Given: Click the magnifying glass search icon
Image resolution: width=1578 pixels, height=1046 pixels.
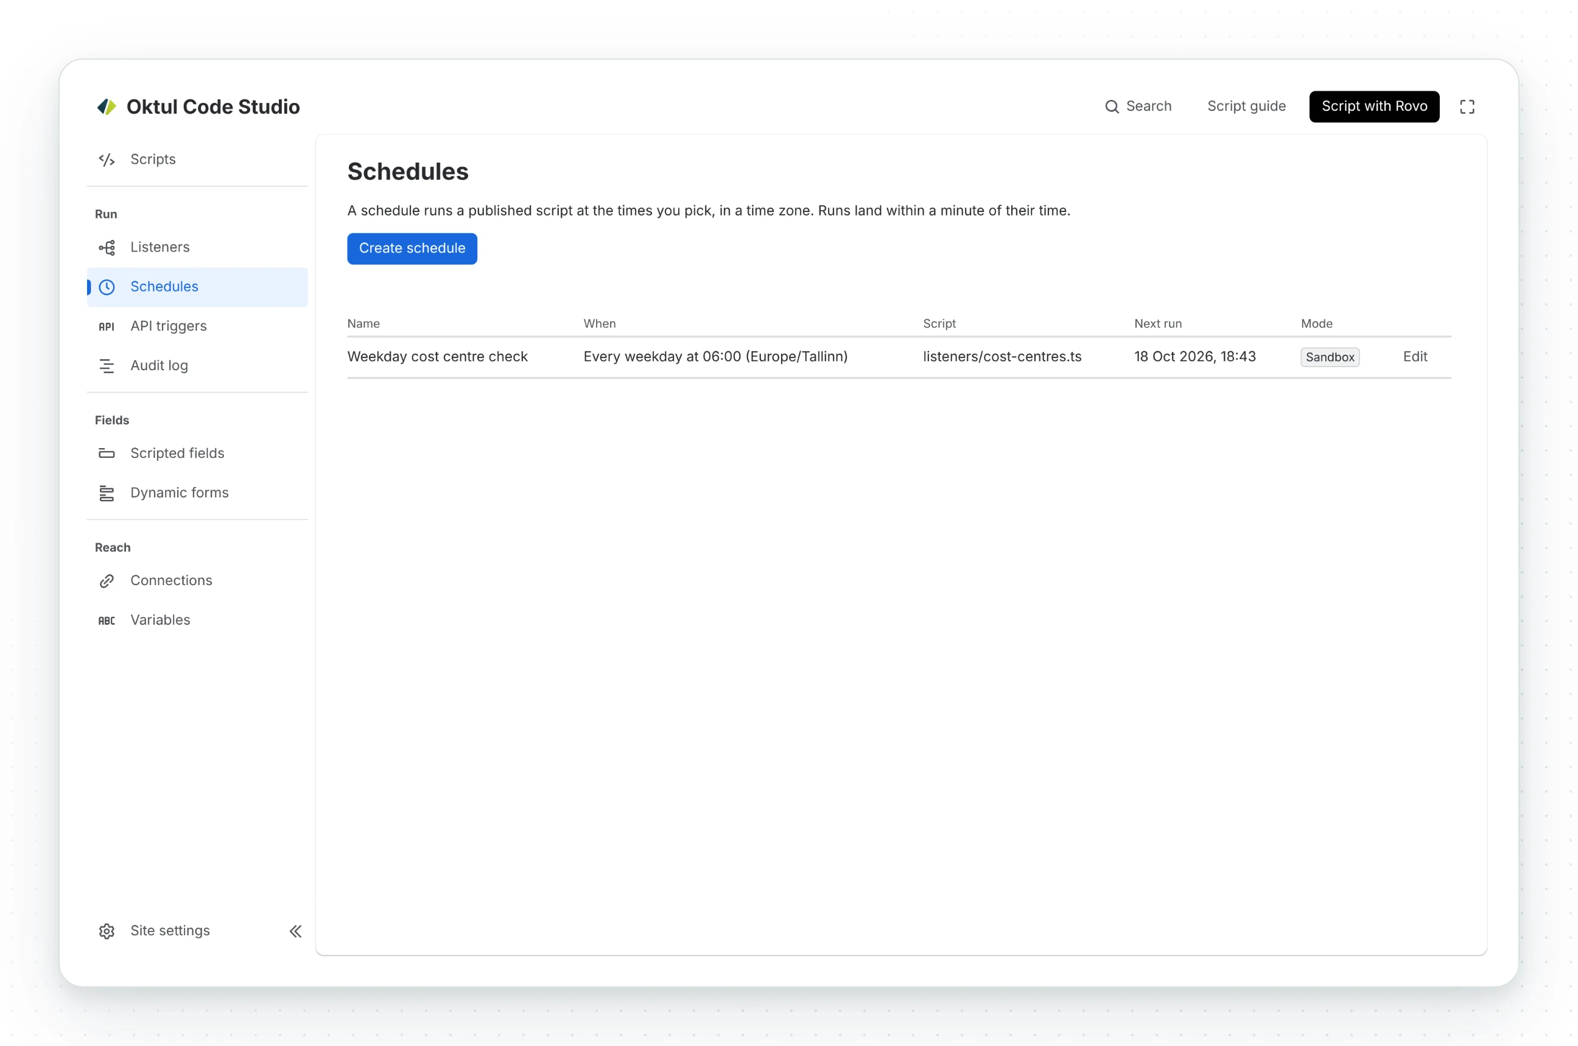Looking at the screenshot, I should click(1111, 107).
